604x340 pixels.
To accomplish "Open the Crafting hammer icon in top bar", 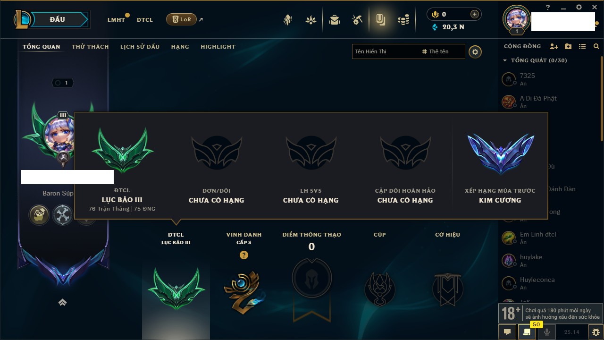I will pos(357,20).
